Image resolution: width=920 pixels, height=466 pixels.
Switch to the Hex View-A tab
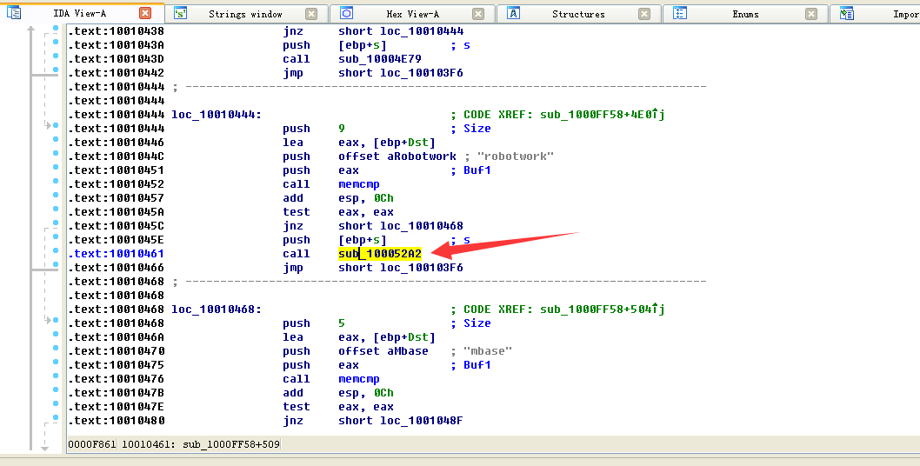412,14
